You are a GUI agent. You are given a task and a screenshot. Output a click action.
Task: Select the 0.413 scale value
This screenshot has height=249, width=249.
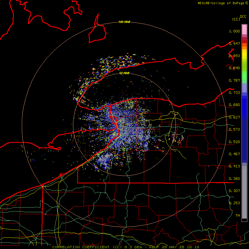[234, 166]
